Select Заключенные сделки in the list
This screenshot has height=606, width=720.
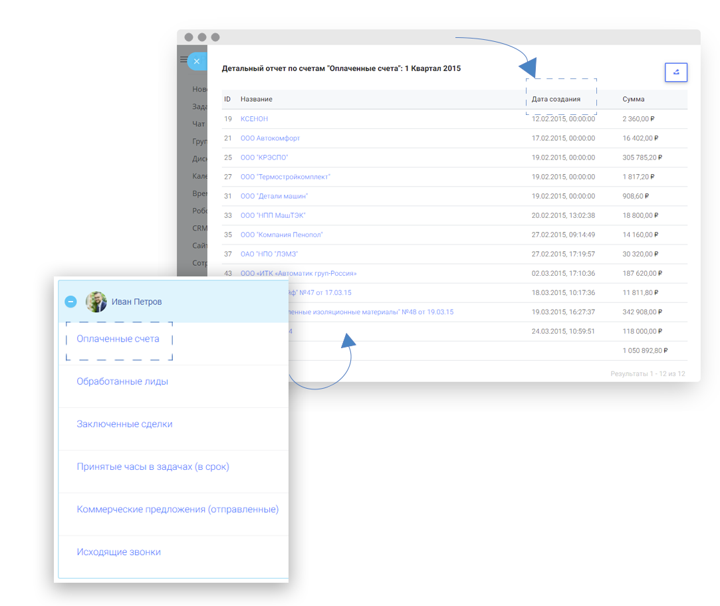coord(124,424)
